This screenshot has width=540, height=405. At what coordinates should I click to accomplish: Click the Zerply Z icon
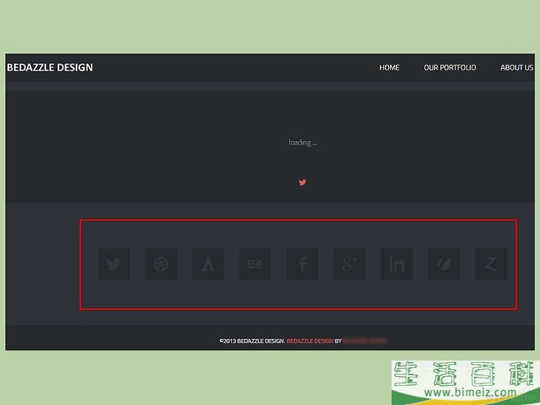point(491,264)
